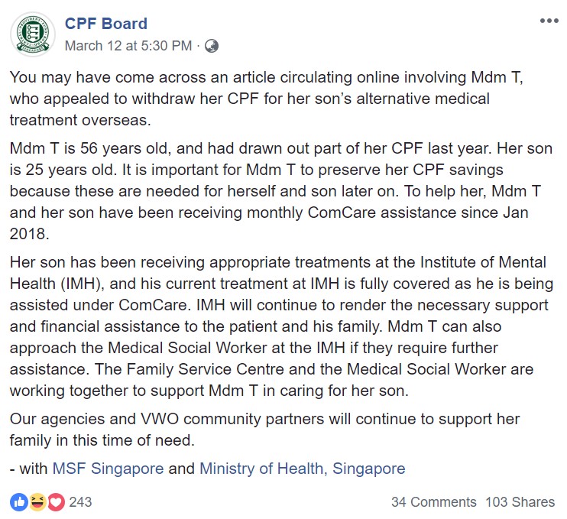567x519 pixels.
Task: Click the Haha laughing reaction icon
Action: click(x=37, y=502)
